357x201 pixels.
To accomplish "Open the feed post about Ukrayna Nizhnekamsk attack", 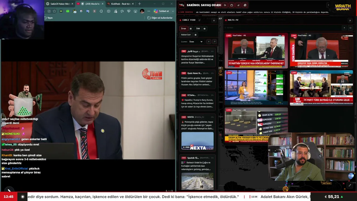I will 197,57.
